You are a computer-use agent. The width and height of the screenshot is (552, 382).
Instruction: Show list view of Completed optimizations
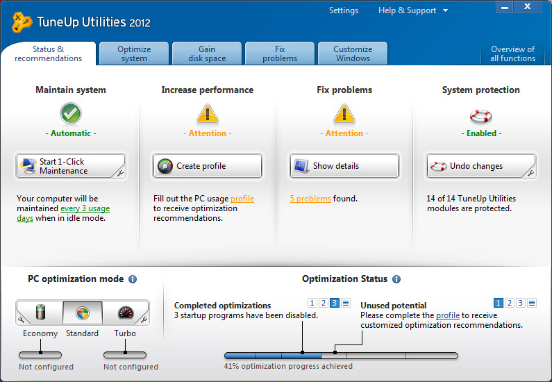tap(346, 303)
